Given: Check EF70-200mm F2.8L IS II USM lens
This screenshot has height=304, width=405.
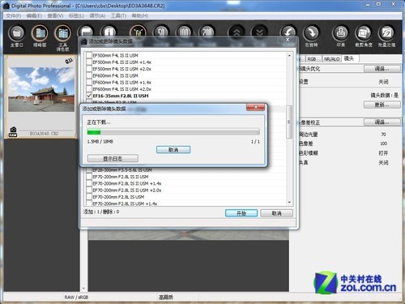Looking at the screenshot, I should click(89, 177).
